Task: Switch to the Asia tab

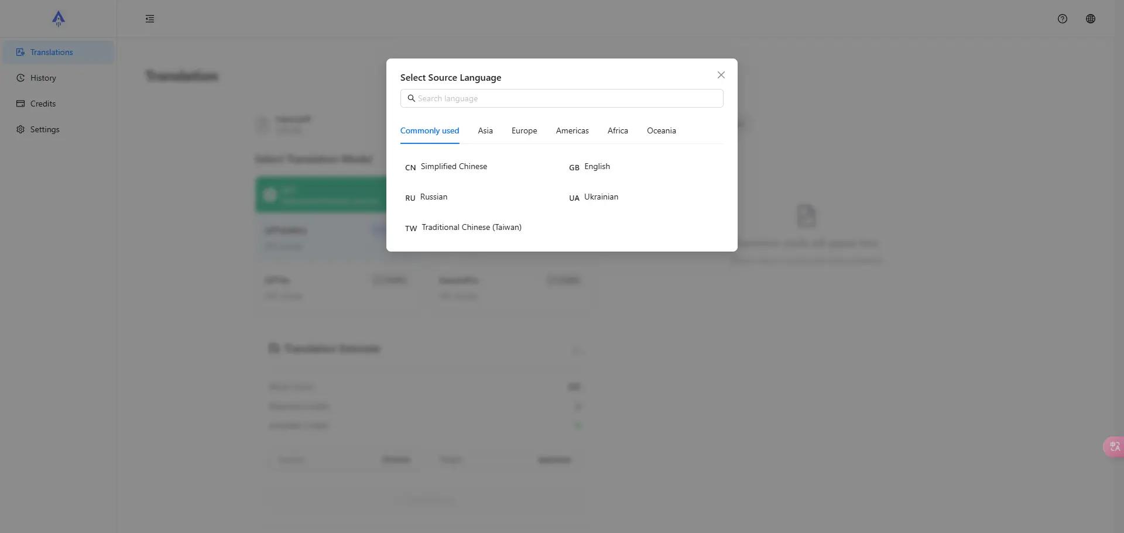Action: (x=485, y=130)
